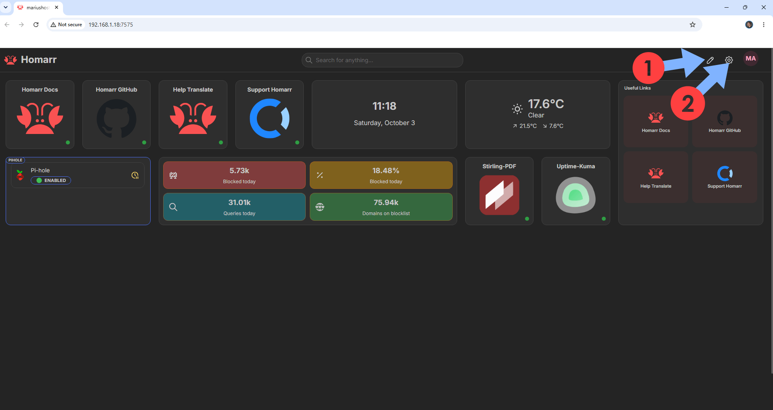Open Homarr Docs in Useful Links
Image resolution: width=773 pixels, height=410 pixels.
click(x=656, y=121)
